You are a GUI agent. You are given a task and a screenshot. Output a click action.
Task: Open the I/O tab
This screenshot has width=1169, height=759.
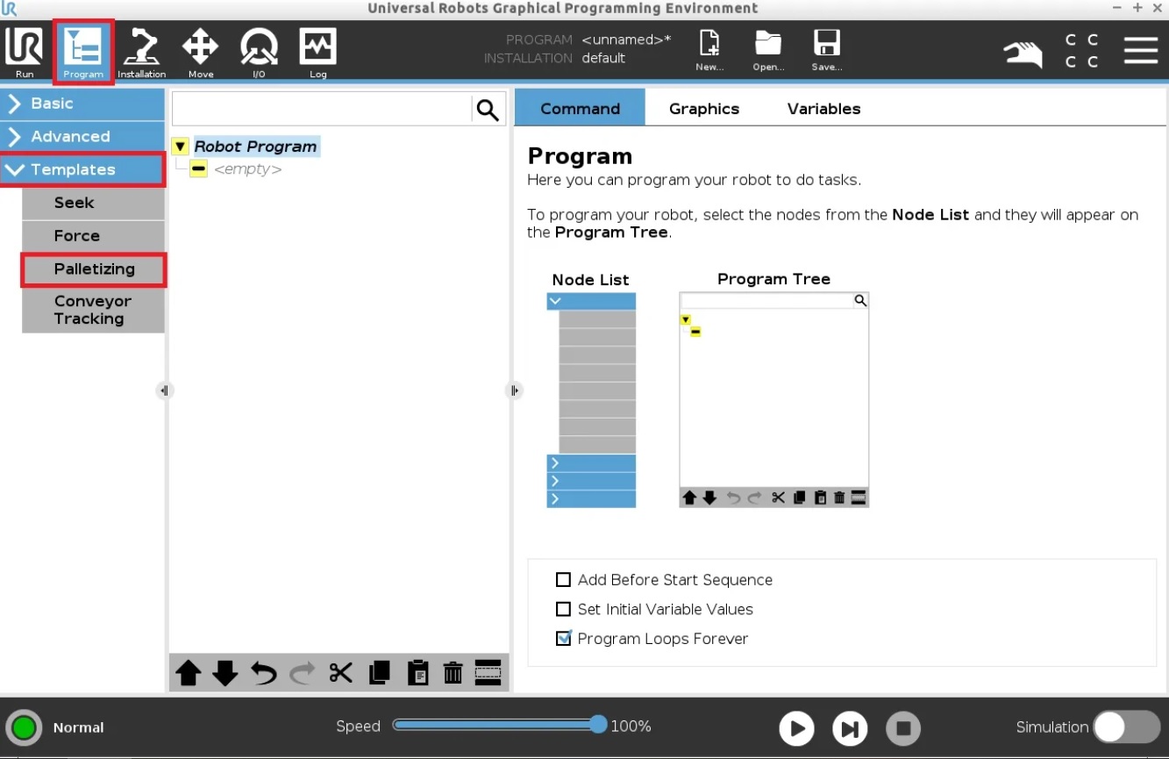(x=259, y=52)
